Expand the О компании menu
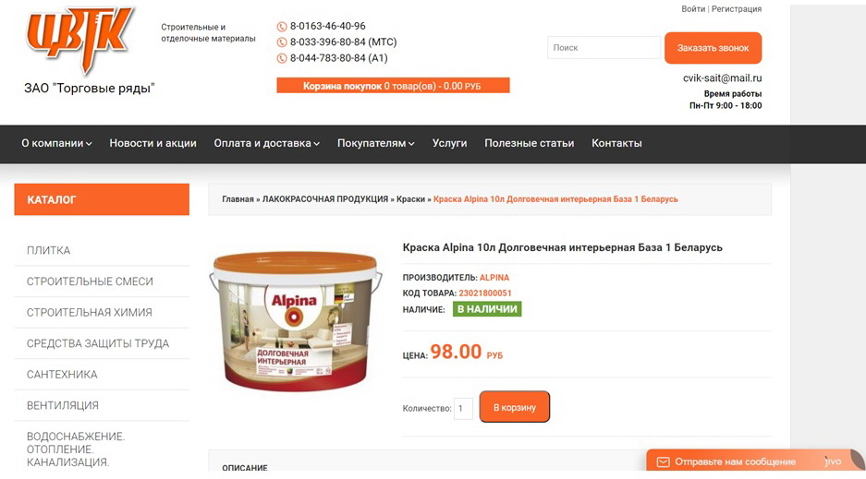 click(57, 143)
